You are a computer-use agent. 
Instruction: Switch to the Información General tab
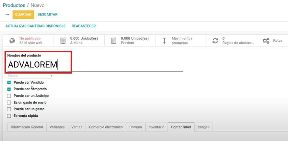coord(27,127)
